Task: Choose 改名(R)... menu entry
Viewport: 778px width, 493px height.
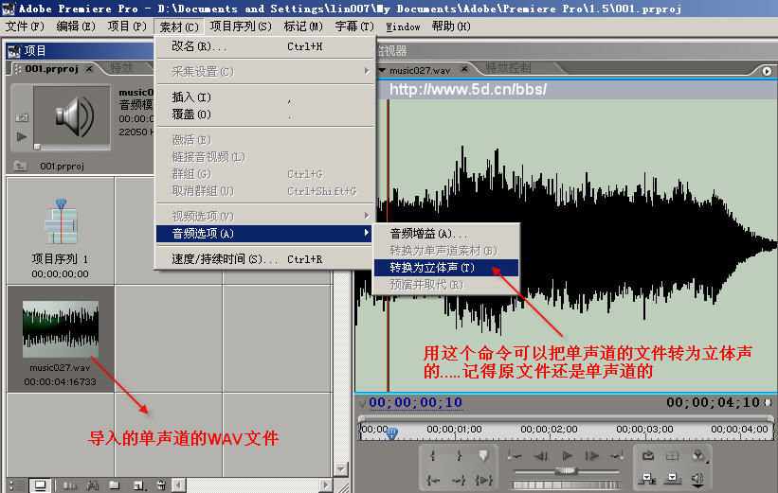Action: (264, 46)
